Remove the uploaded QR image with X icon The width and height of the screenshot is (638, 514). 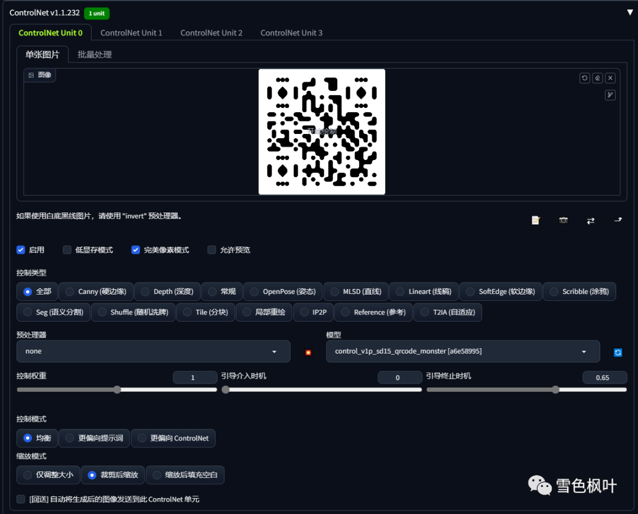[x=610, y=78]
